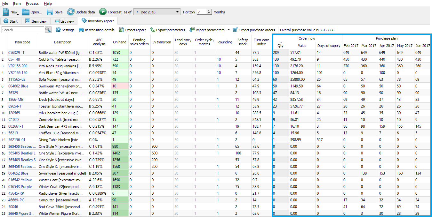Click the ABC analysis cell A 25.2%
The height and width of the screenshot is (217, 432).
99,79
